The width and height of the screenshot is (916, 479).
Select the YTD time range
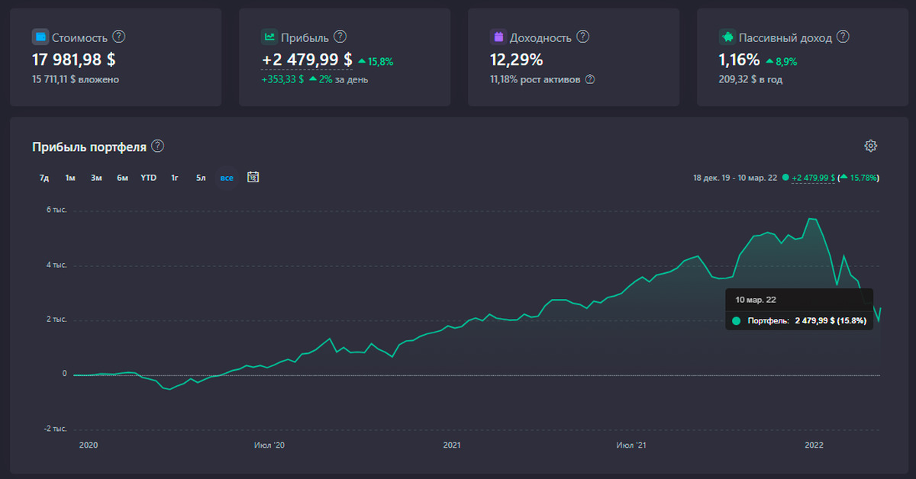[x=148, y=178]
